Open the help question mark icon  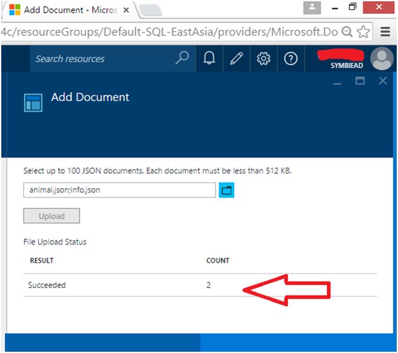tap(290, 59)
